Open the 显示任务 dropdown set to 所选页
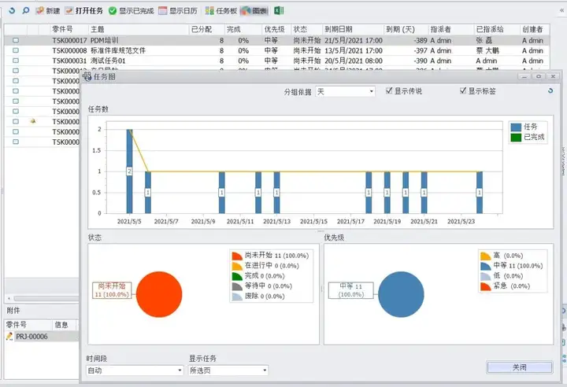Viewport: 567px width, 387px height. tap(228, 370)
